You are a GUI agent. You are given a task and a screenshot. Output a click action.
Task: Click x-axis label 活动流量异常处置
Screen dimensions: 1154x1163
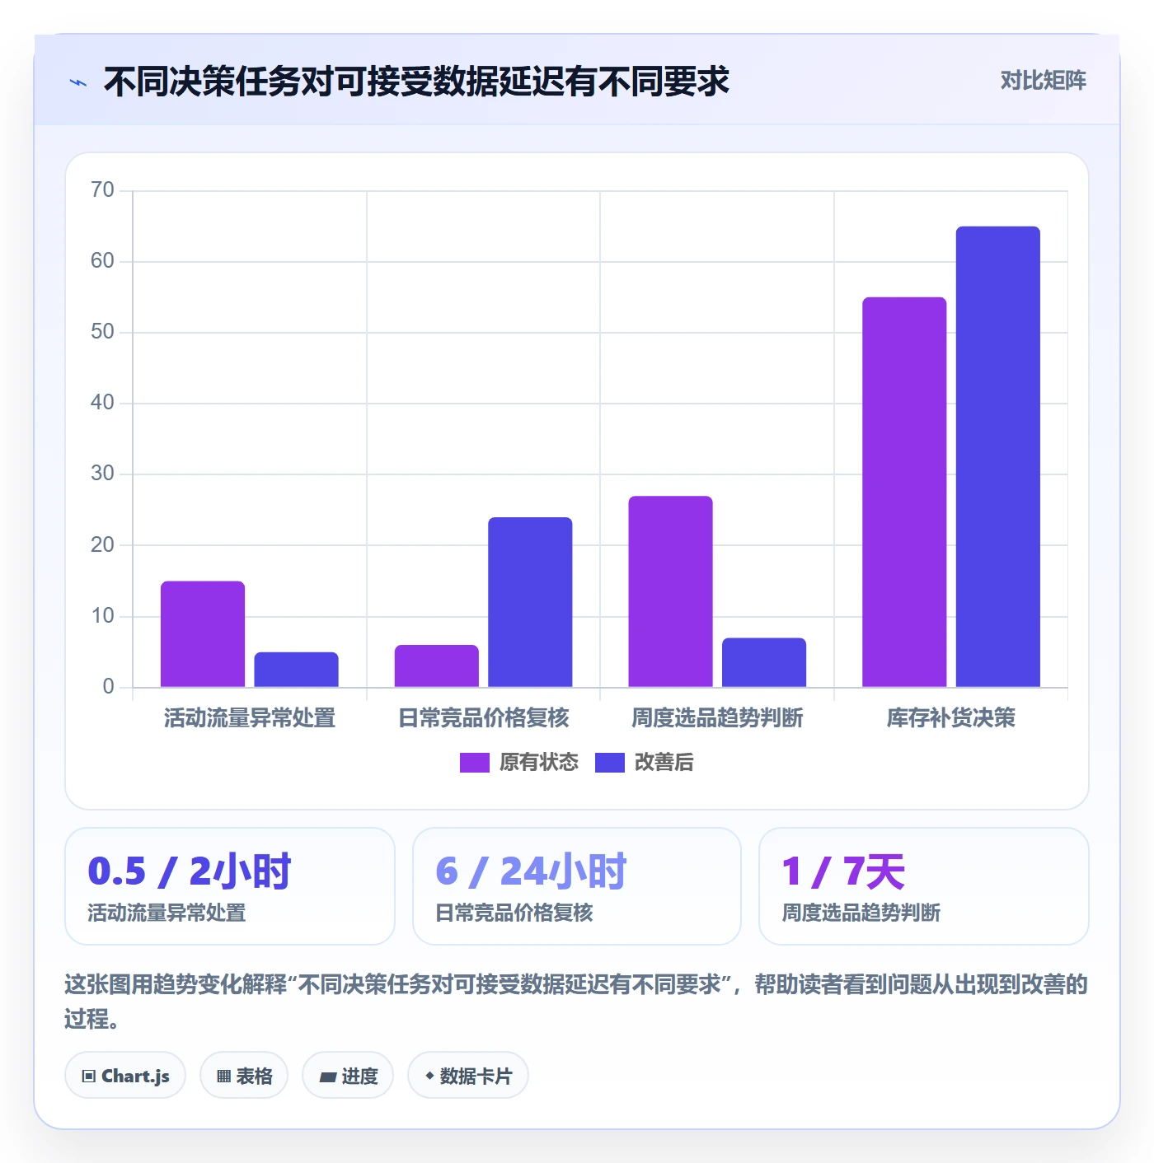[250, 718]
